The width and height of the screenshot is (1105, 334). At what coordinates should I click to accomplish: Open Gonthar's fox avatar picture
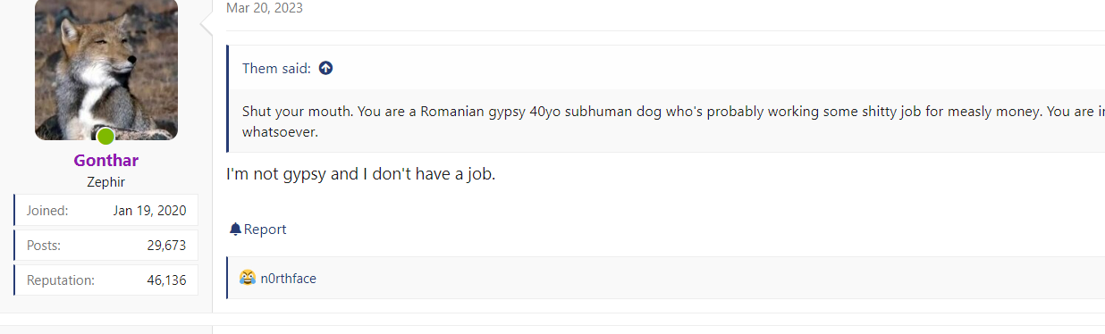pyautogui.click(x=106, y=69)
